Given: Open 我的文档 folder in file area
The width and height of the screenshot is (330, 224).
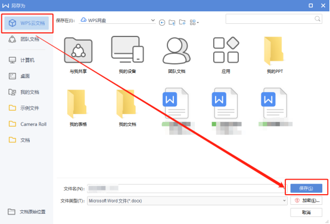Looking at the screenshot, I should coord(127,108).
